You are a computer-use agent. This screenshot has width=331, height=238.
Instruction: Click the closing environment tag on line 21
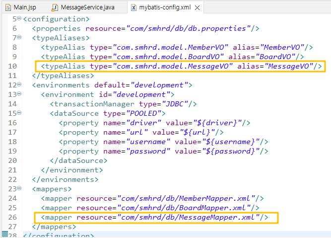72,170
